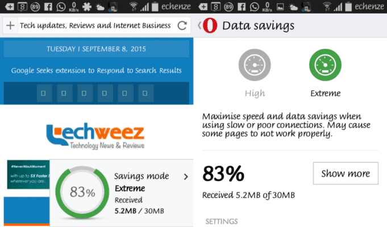This screenshot has width=387, height=227.
Task: Go back using Data savings chevron
Action: click(x=199, y=25)
